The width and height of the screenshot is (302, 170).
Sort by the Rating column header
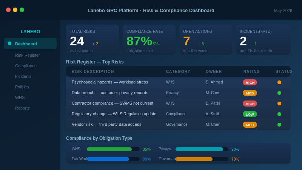pos(251,71)
